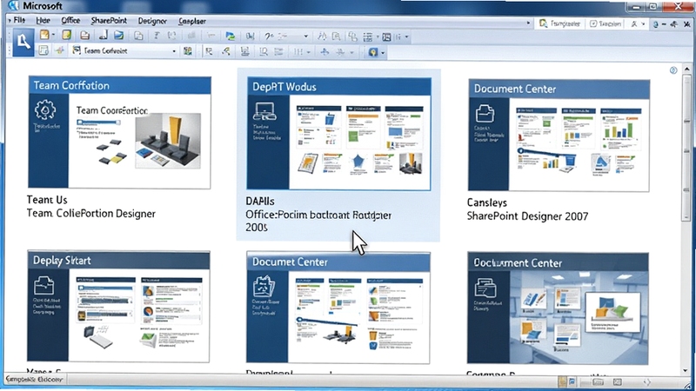Click the sparkle icon in second toolbar
Screen dimensions: 696x391
point(59,51)
